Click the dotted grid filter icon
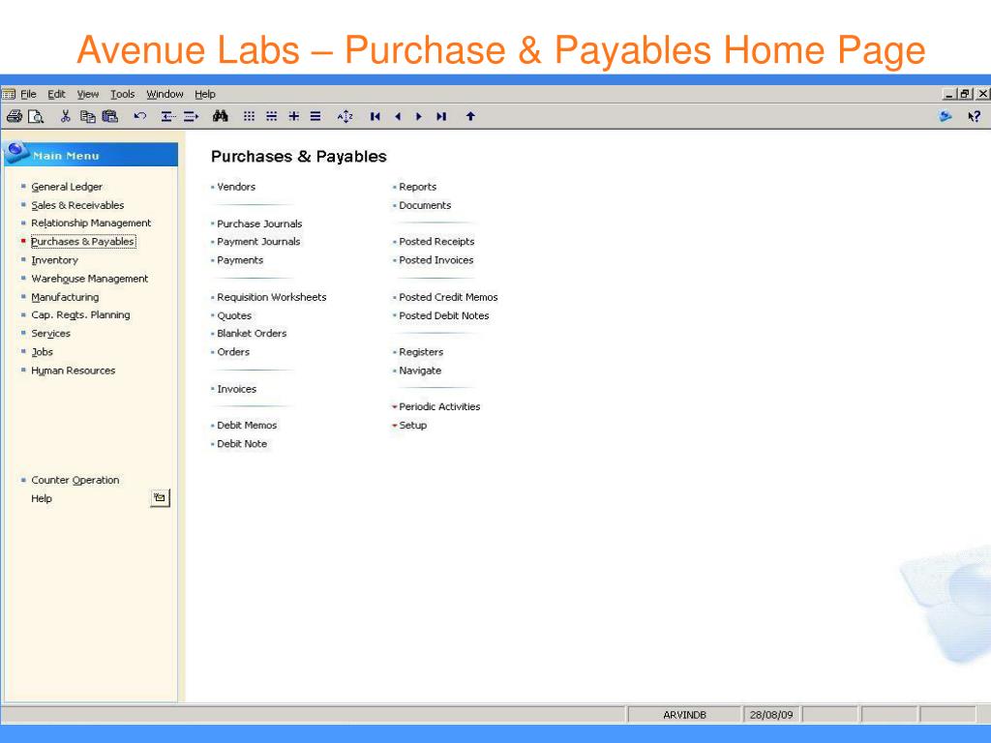The width and height of the screenshot is (991, 743). (x=249, y=116)
